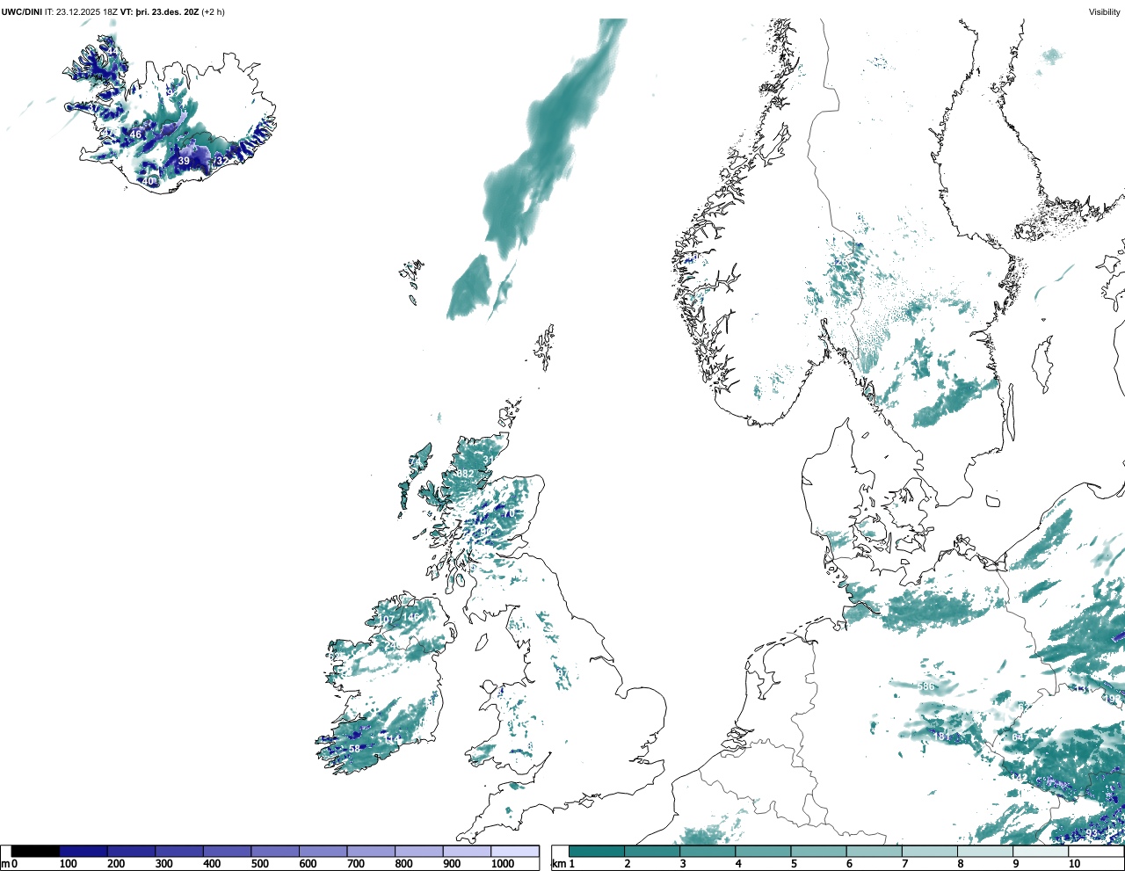Click the '58' value in southwest Ireland
The width and height of the screenshot is (1125, 871).
pyautogui.click(x=354, y=749)
